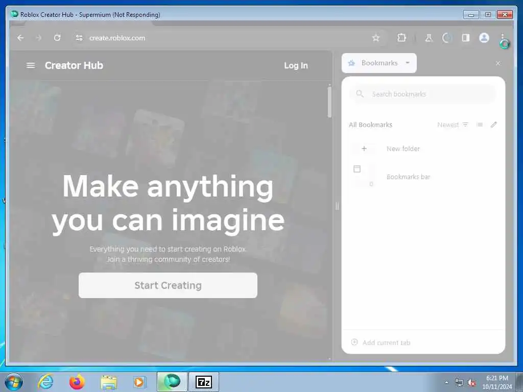Screen dimensions: 523x392
Task: Open Windows Explorer from taskbar
Action: (x=109, y=382)
